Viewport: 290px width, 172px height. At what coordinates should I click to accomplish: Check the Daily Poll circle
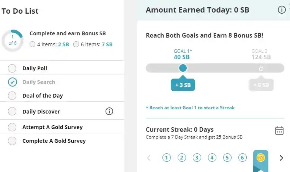click(12, 68)
